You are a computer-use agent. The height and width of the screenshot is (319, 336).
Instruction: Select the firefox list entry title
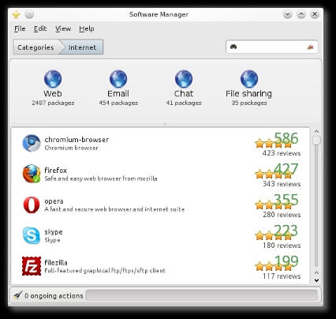coord(56,171)
